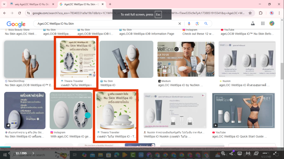Open the Windows Start menu
Screen dimensions: 284x159
click(6, 155)
